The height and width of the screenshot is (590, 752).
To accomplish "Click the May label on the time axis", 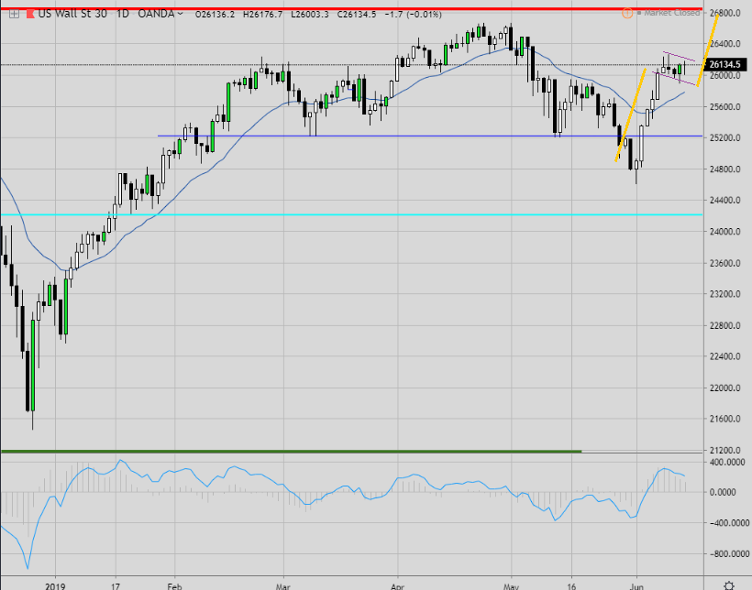I will 511,585.
